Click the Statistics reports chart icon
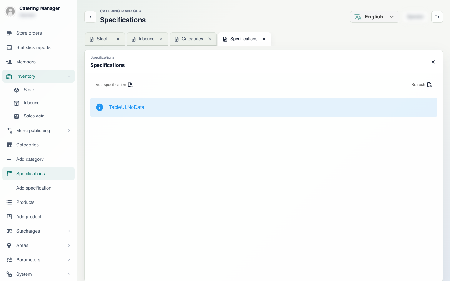Image resolution: width=450 pixels, height=281 pixels. [9, 47]
